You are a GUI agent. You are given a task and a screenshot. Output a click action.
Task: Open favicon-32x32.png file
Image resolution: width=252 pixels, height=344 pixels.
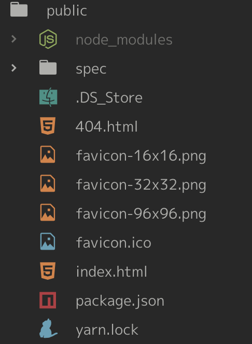(x=141, y=185)
